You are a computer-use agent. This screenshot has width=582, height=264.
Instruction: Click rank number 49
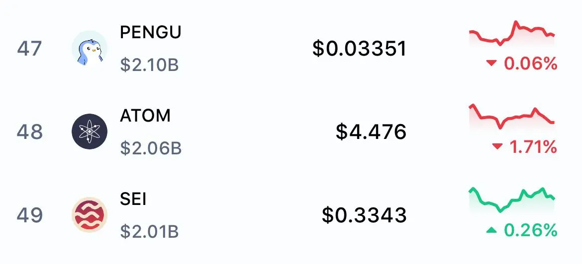point(29,215)
